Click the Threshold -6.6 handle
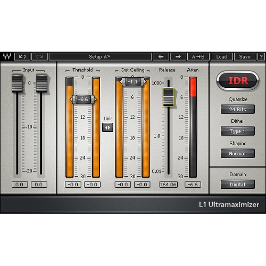Screen dimensions: 266x266 click(83, 99)
